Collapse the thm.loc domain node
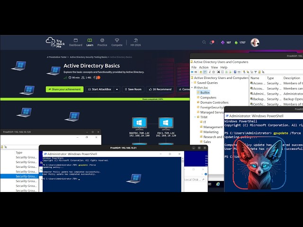 click(192, 87)
